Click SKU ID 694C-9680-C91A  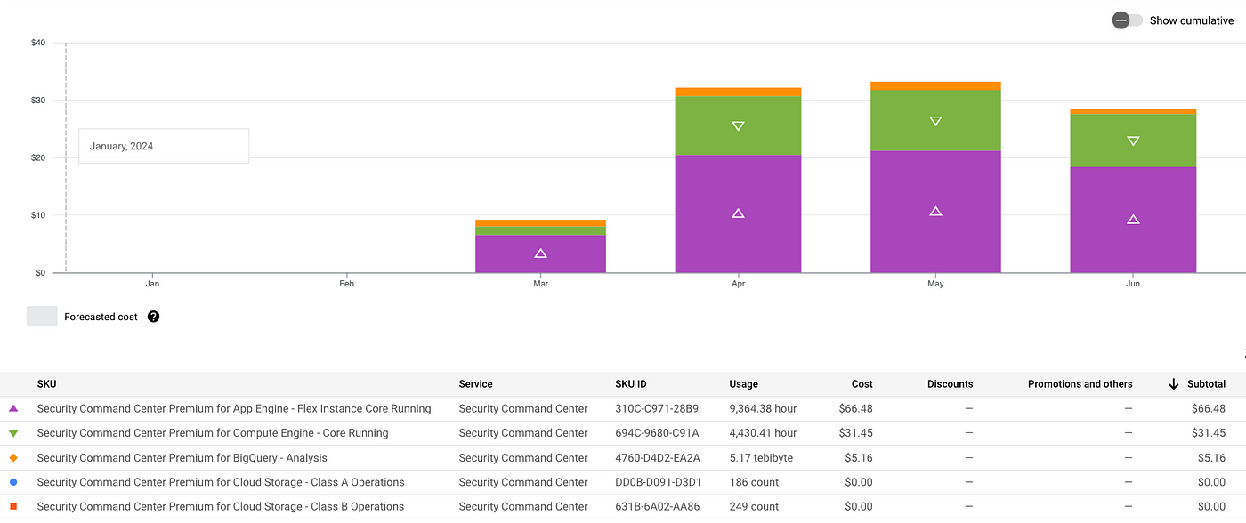pos(657,433)
